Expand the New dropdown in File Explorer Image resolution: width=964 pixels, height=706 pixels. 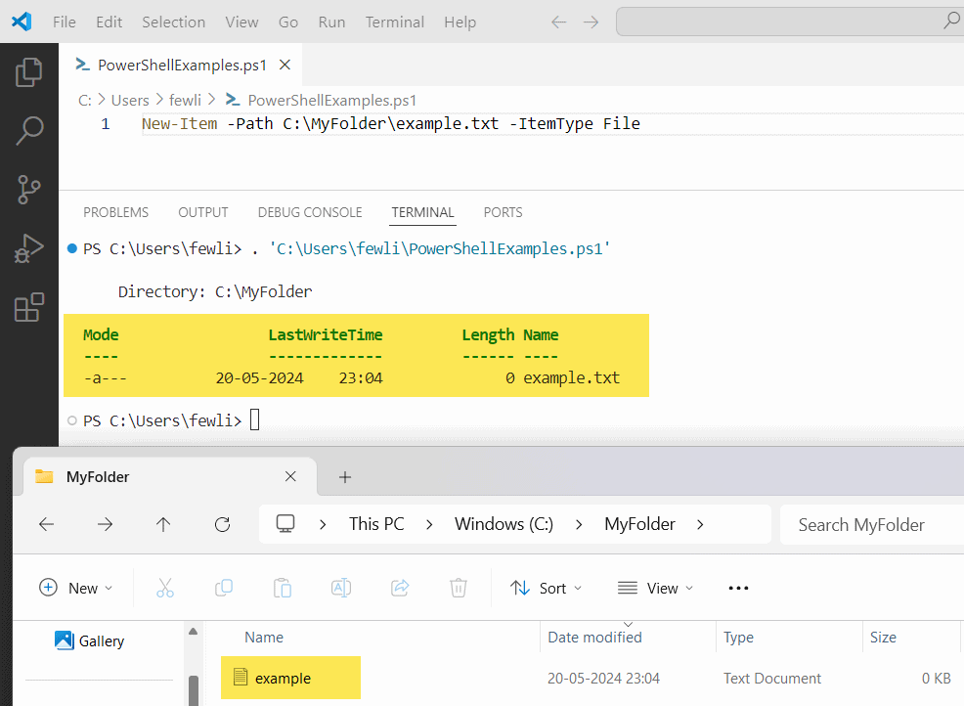76,588
